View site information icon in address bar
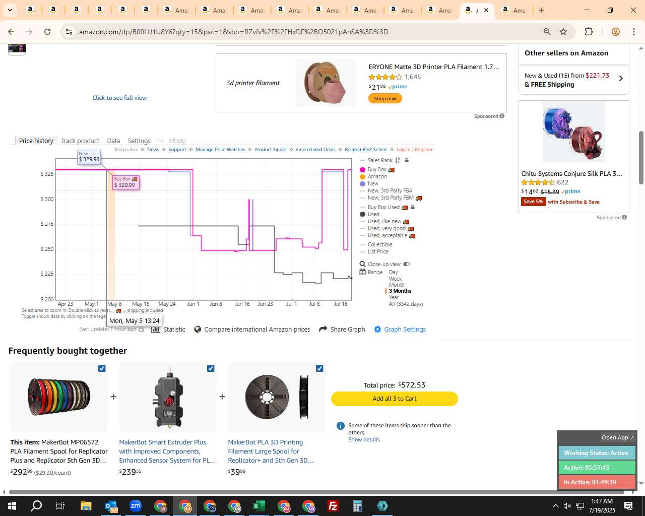Image resolution: width=645 pixels, height=516 pixels. [69, 32]
